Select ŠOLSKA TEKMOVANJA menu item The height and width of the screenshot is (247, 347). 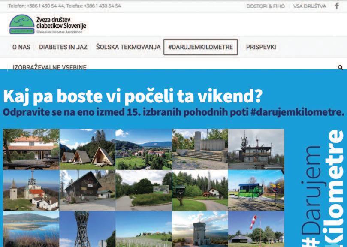[x=128, y=47]
